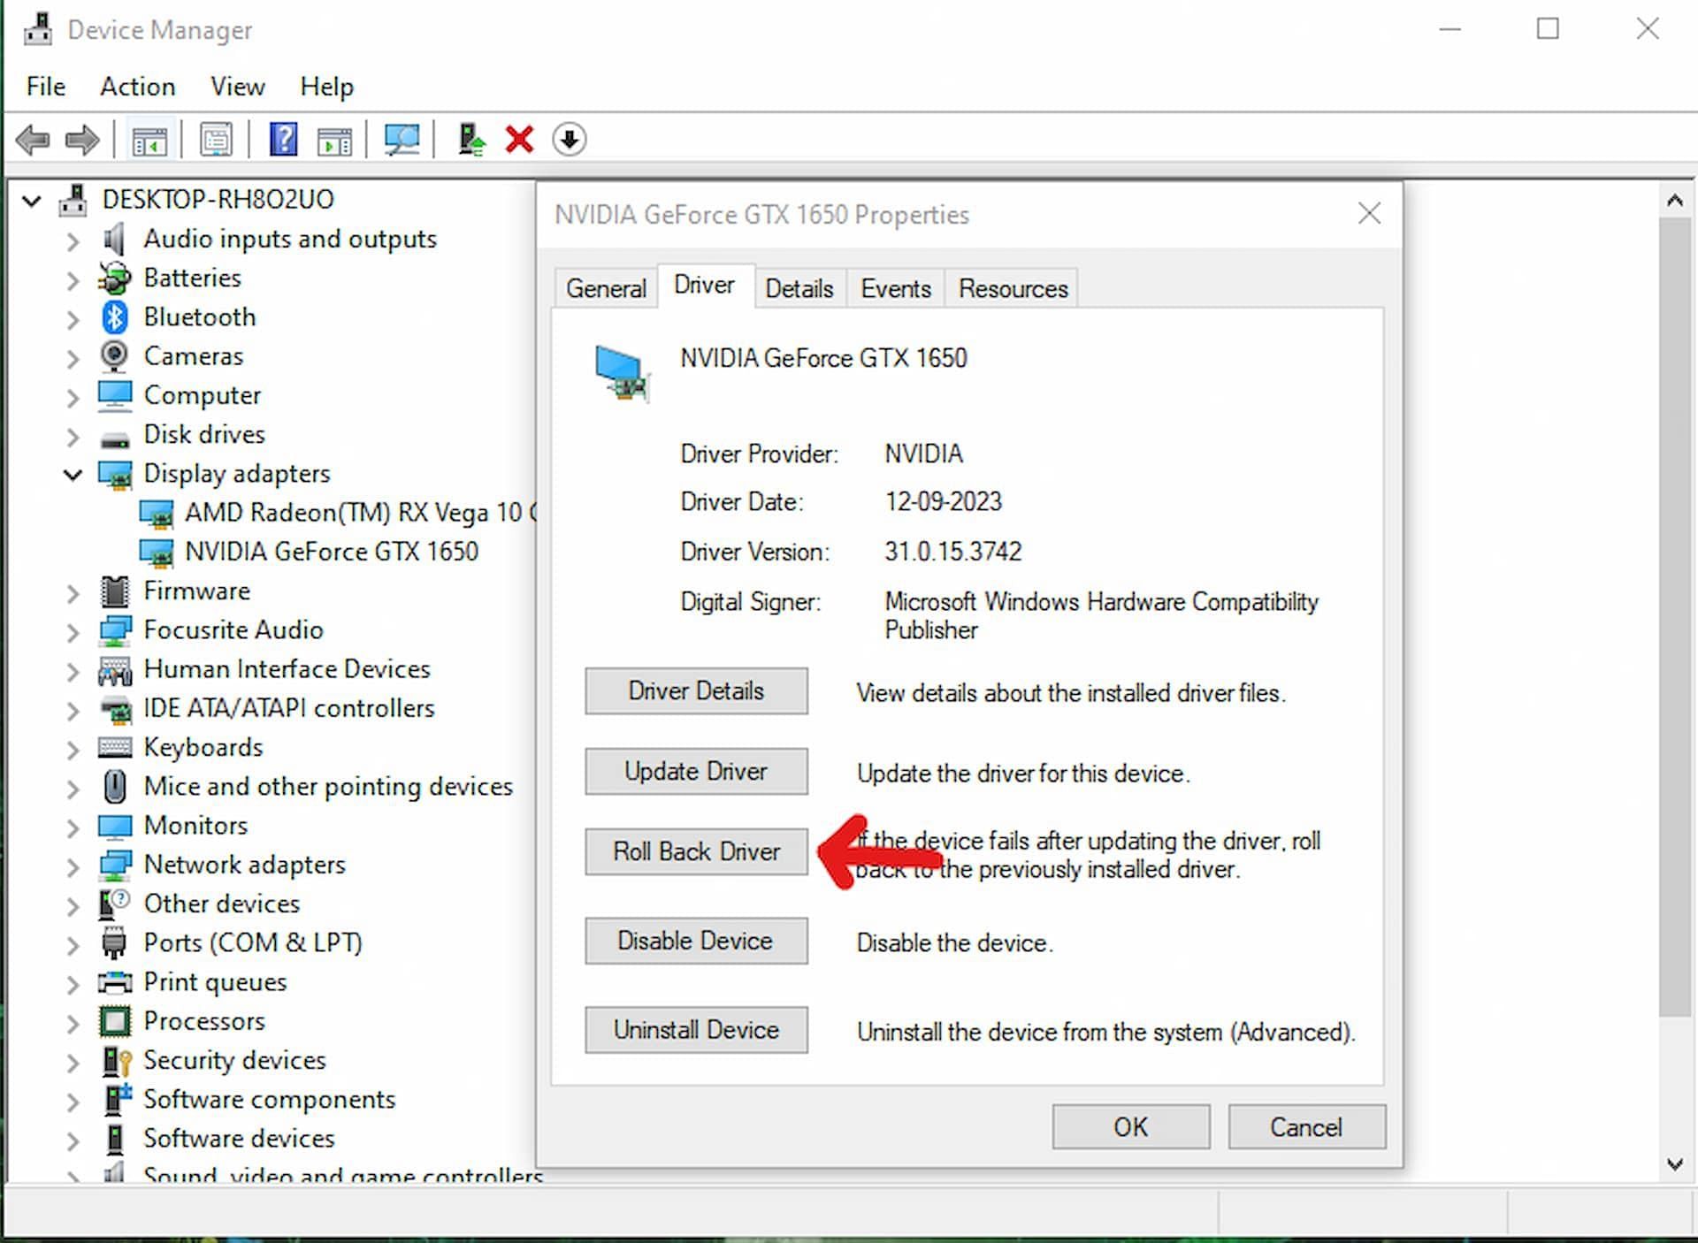Viewport: 1698px width, 1243px height.
Task: Click the blue Help question-mark icon
Action: pyautogui.click(x=283, y=140)
